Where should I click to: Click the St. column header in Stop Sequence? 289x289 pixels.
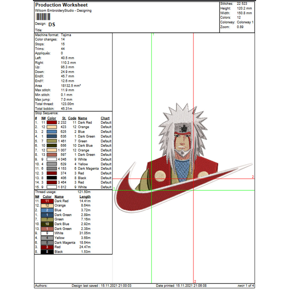[x=64, y=118]
